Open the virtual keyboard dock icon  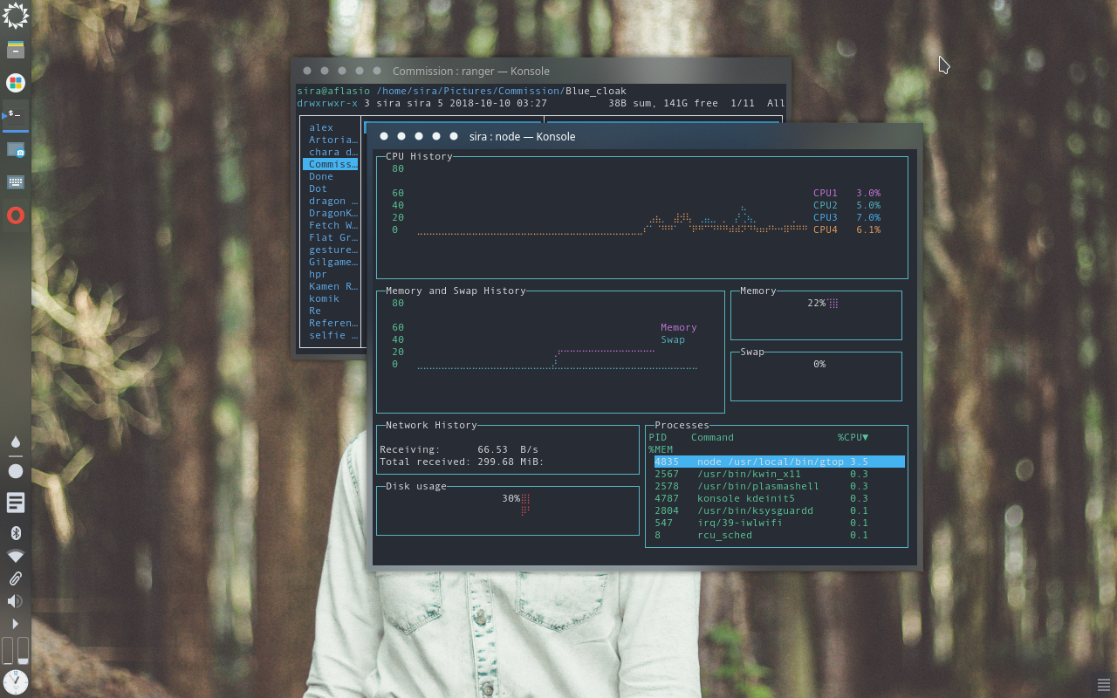[x=16, y=182]
